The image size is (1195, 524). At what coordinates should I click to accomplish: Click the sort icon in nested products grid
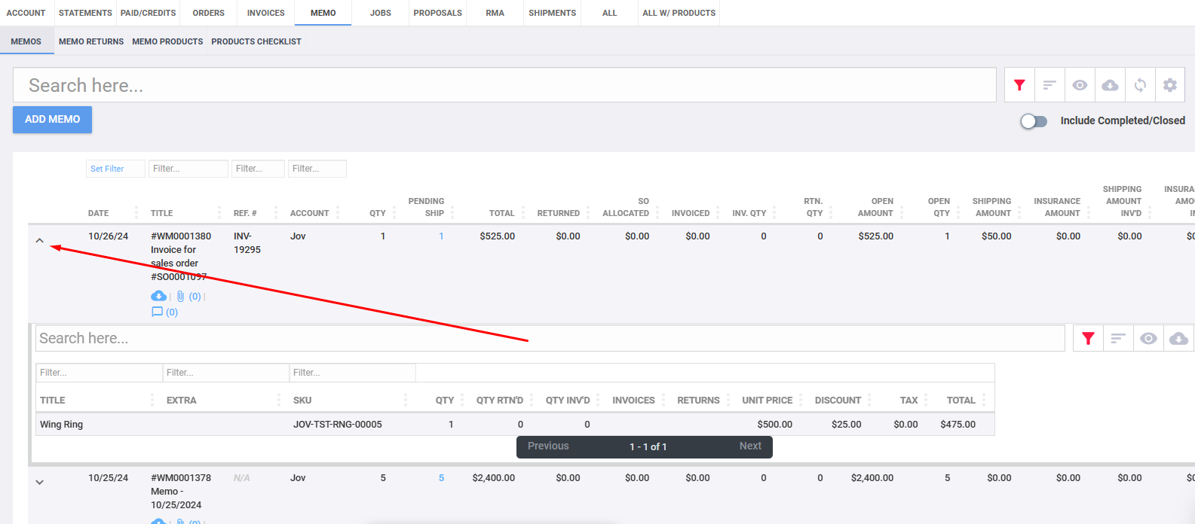(x=1118, y=339)
